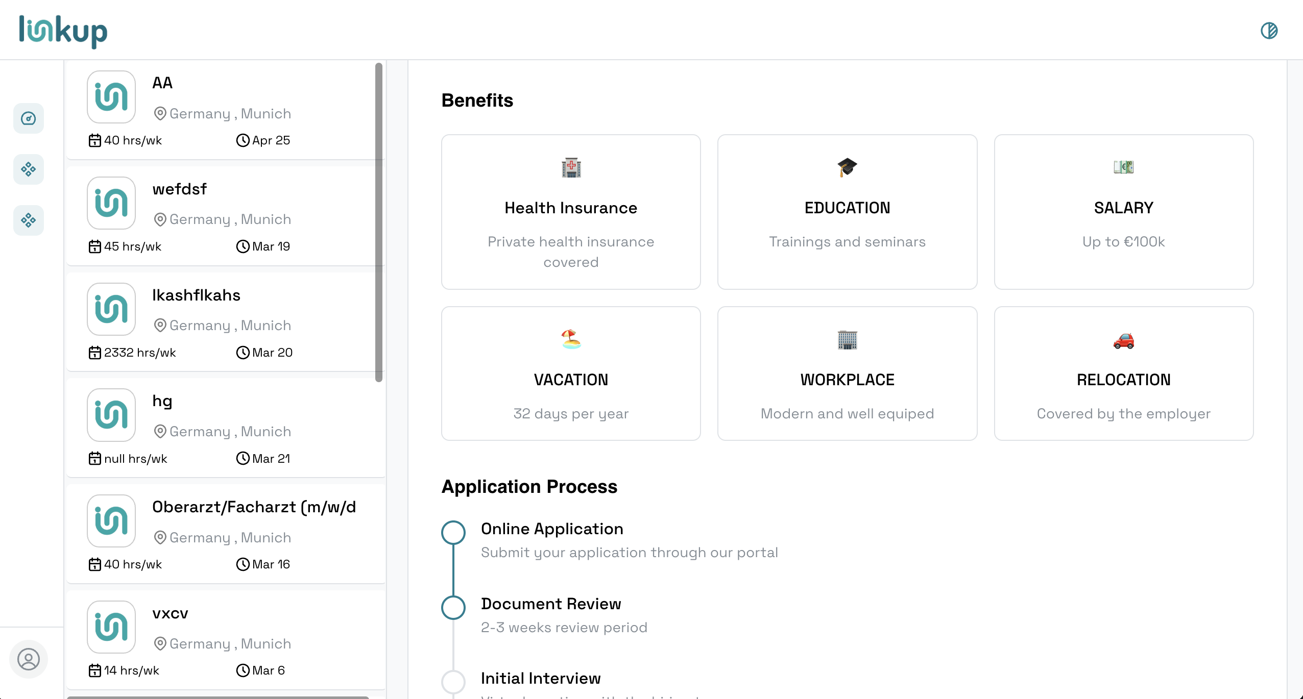Open the first diamond-grid icon in sidebar
The width and height of the screenshot is (1303, 699).
coord(28,169)
